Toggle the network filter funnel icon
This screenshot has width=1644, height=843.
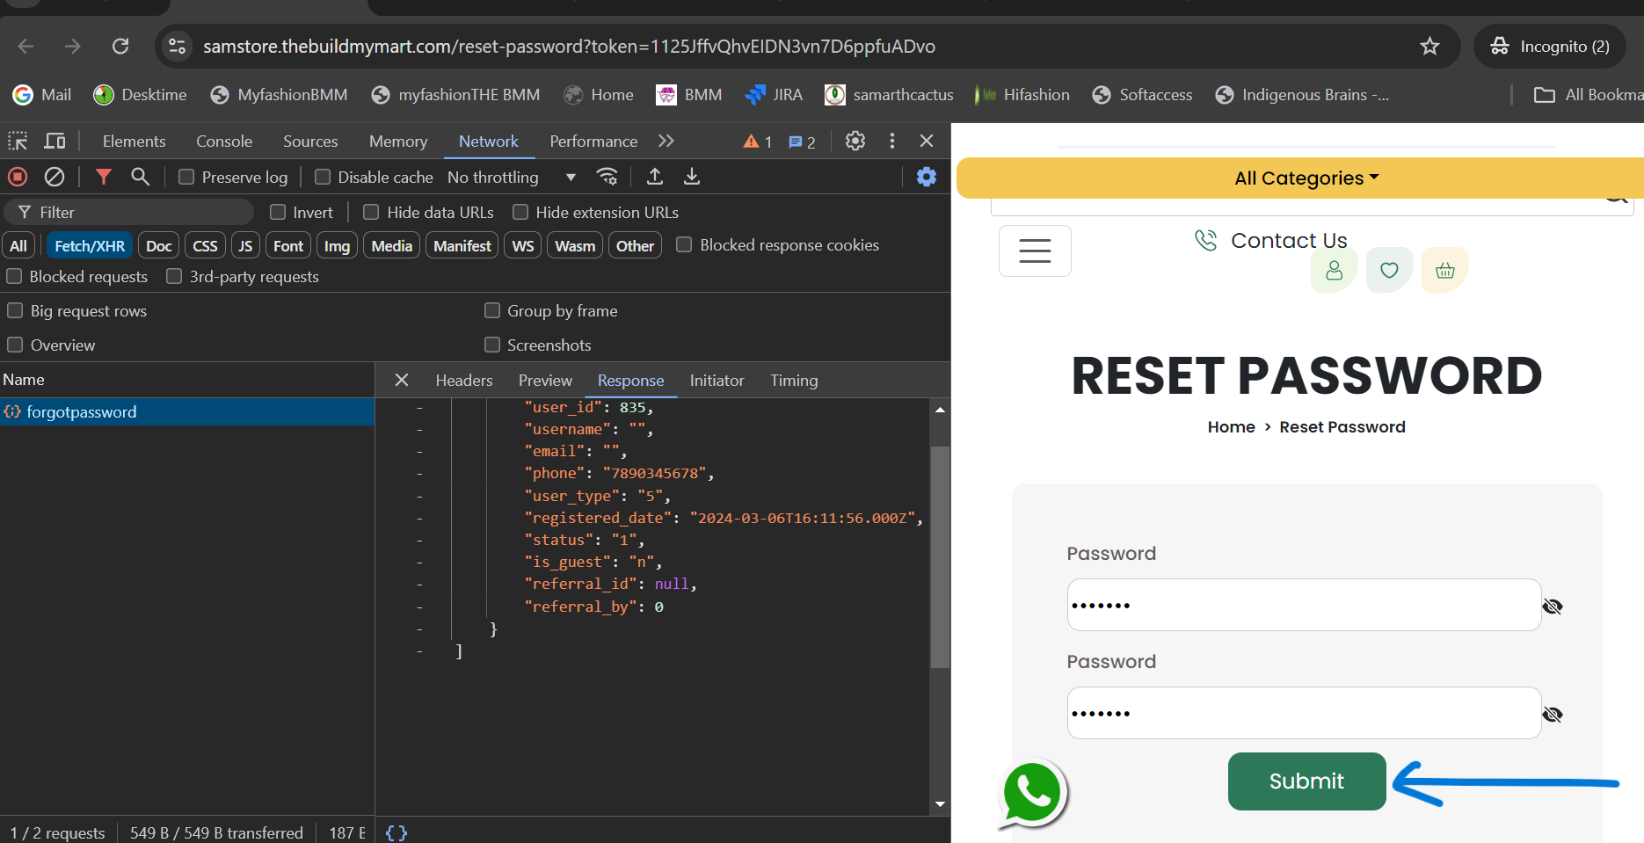coord(104,177)
